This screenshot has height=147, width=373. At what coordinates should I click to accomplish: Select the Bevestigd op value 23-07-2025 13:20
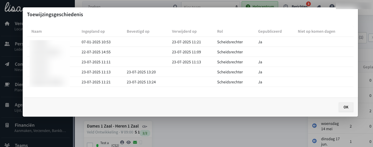[141, 72]
